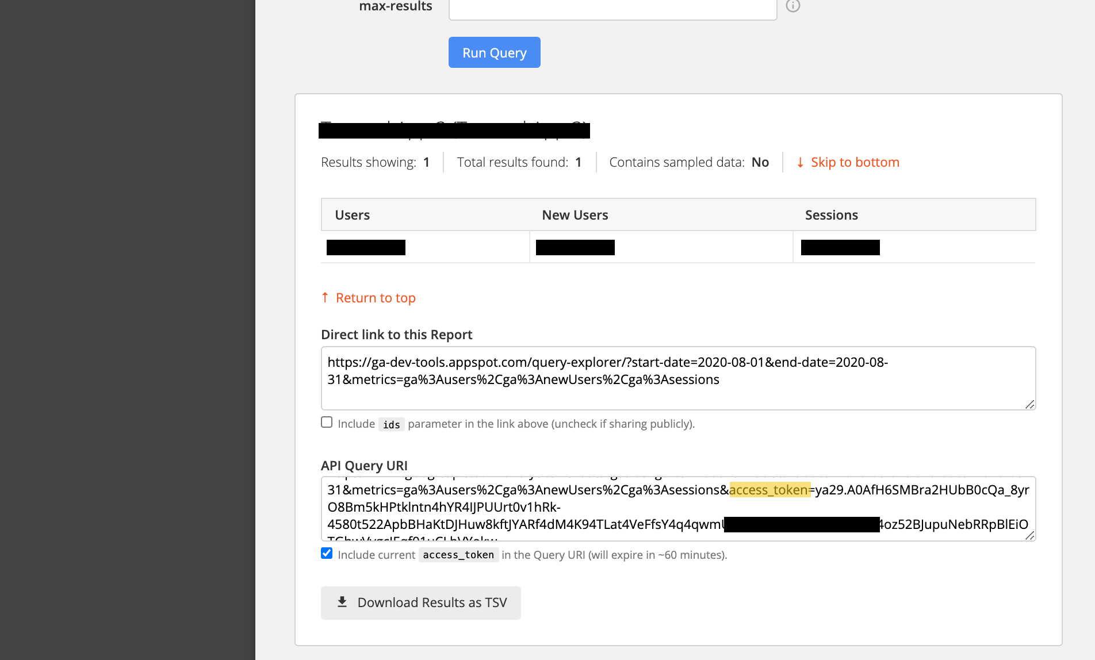Uncheck Include current access_token in Query URI

coord(326,553)
